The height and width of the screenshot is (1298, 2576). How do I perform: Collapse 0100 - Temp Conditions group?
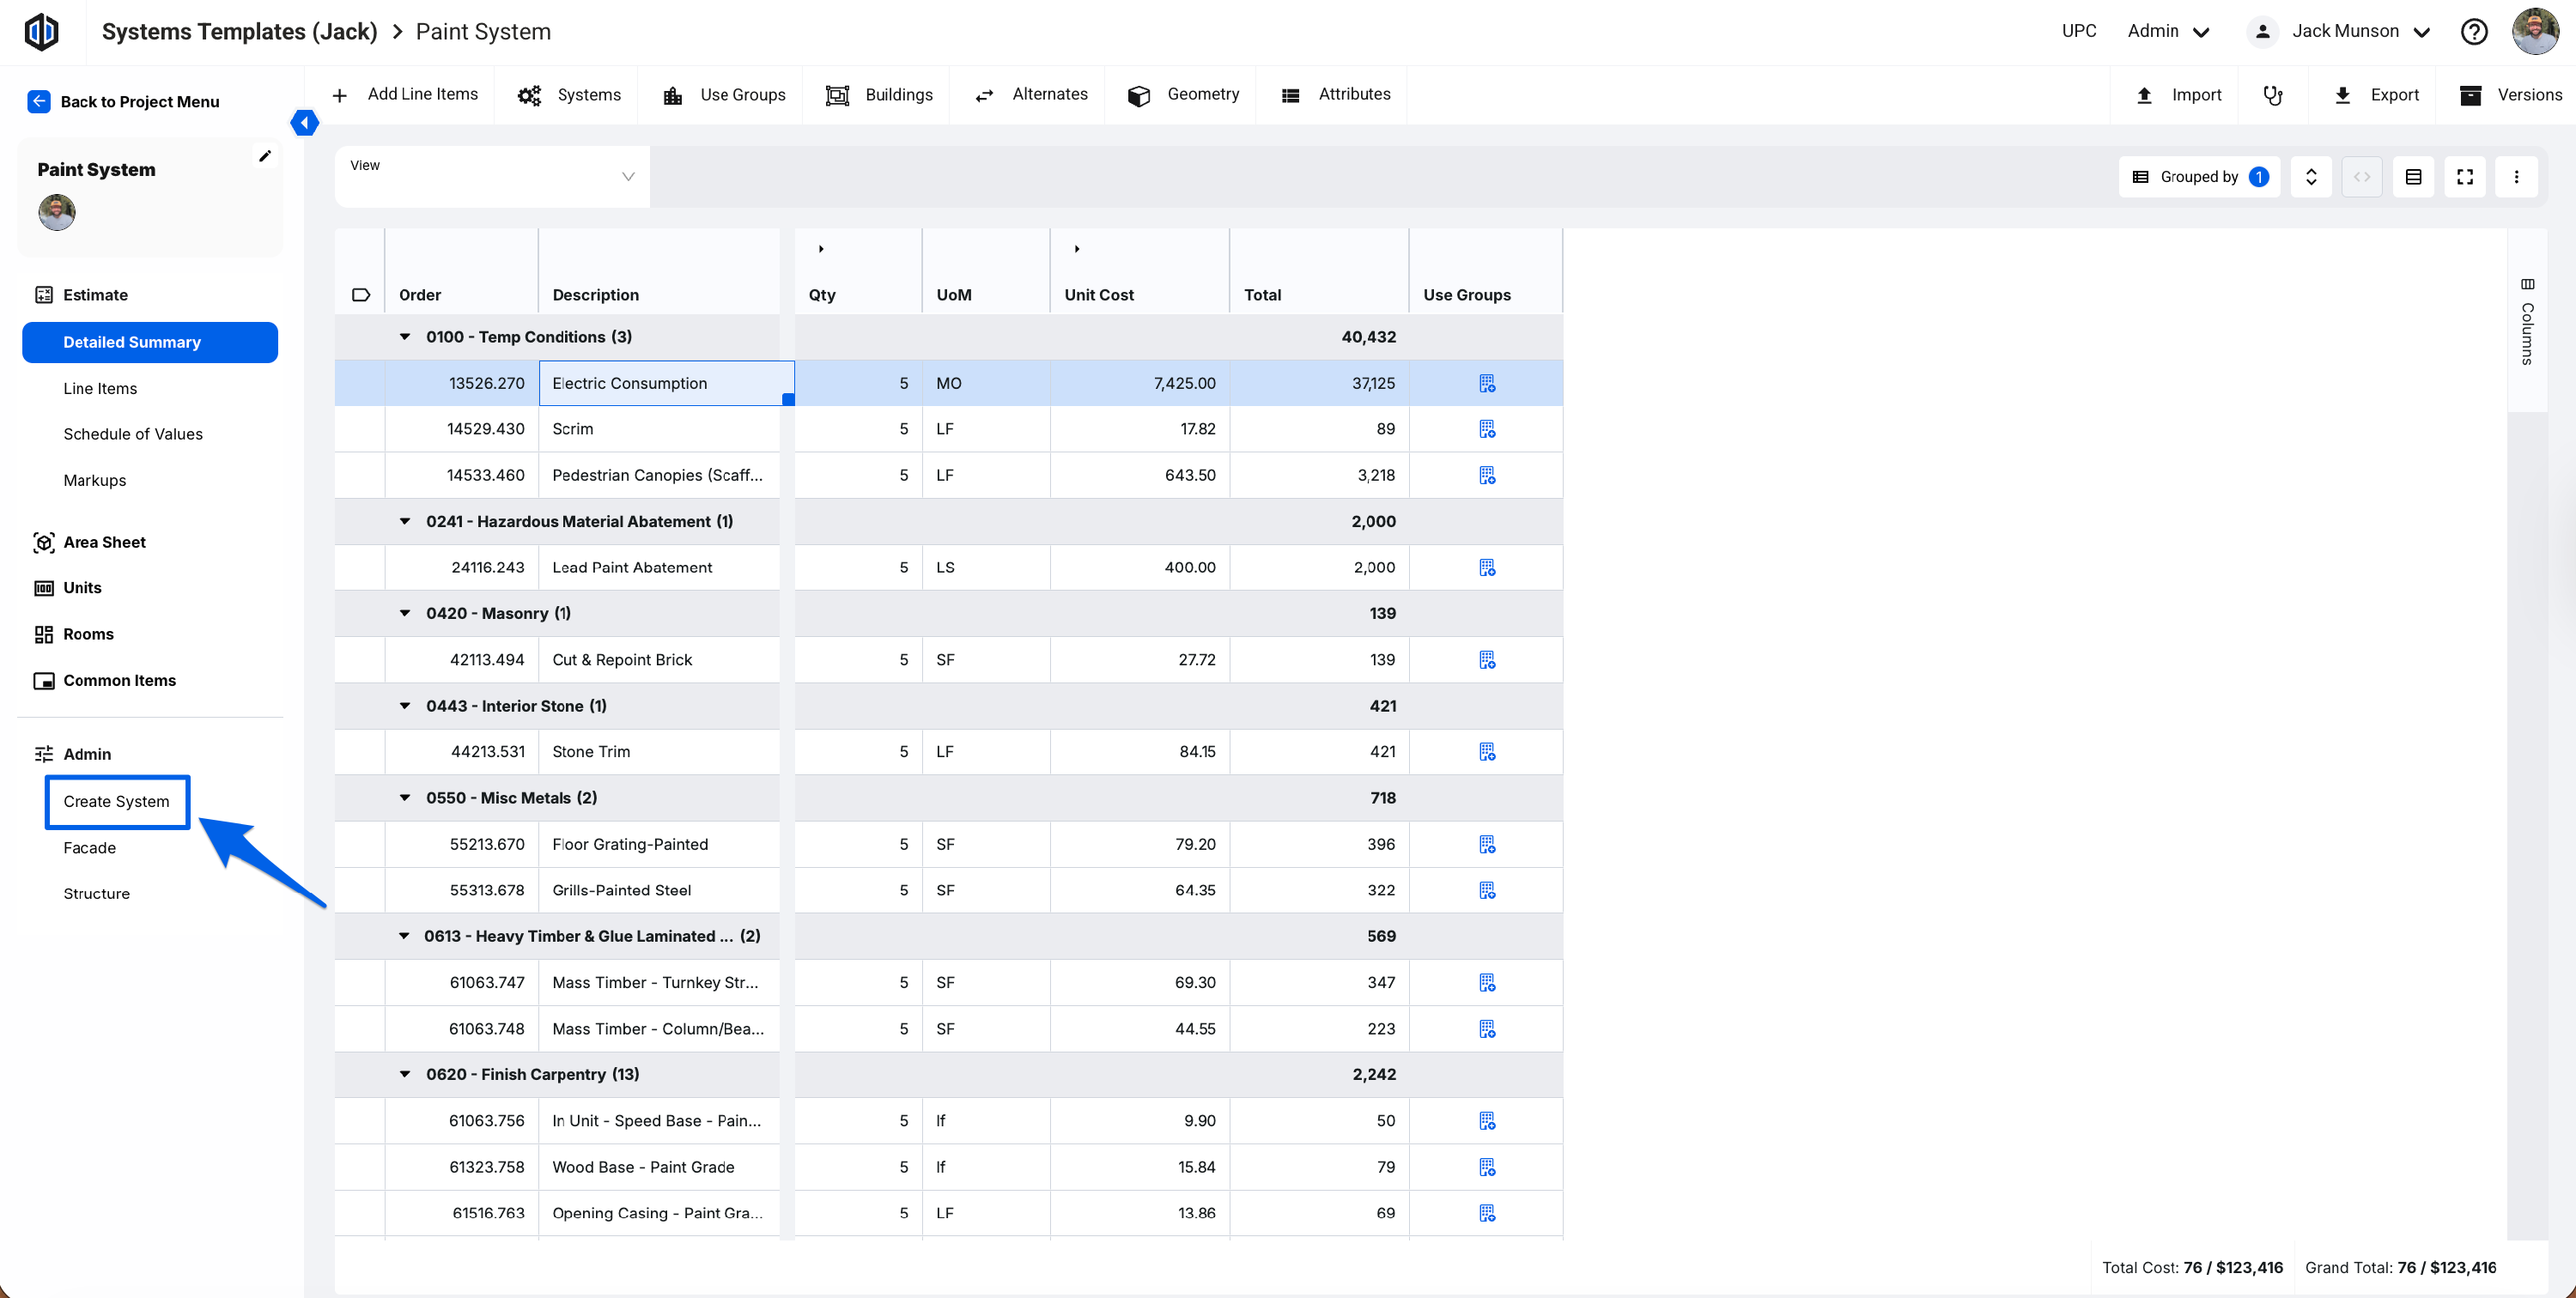[x=405, y=337]
